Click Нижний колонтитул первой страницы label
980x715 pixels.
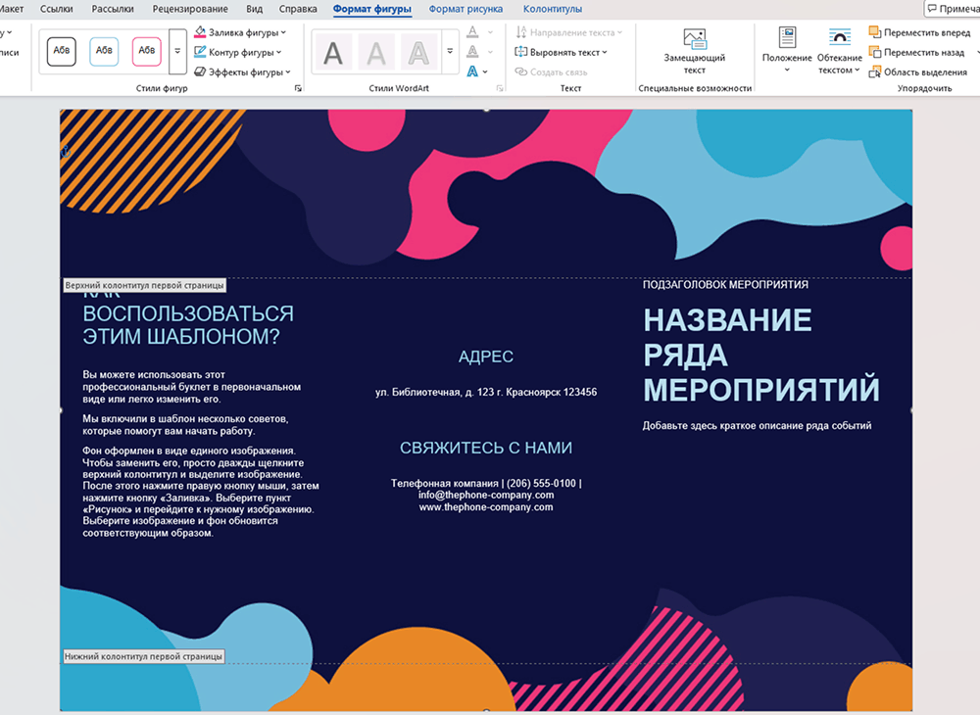(144, 656)
